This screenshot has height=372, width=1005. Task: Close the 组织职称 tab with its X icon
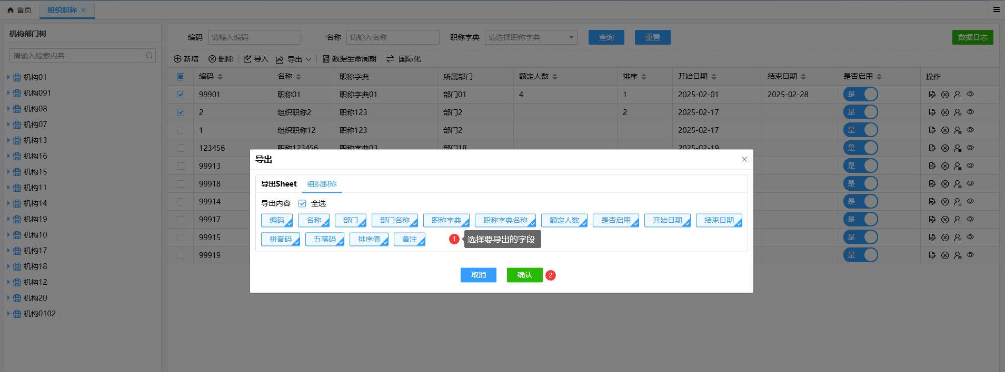click(84, 10)
